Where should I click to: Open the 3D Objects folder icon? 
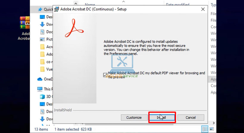pos(42,97)
